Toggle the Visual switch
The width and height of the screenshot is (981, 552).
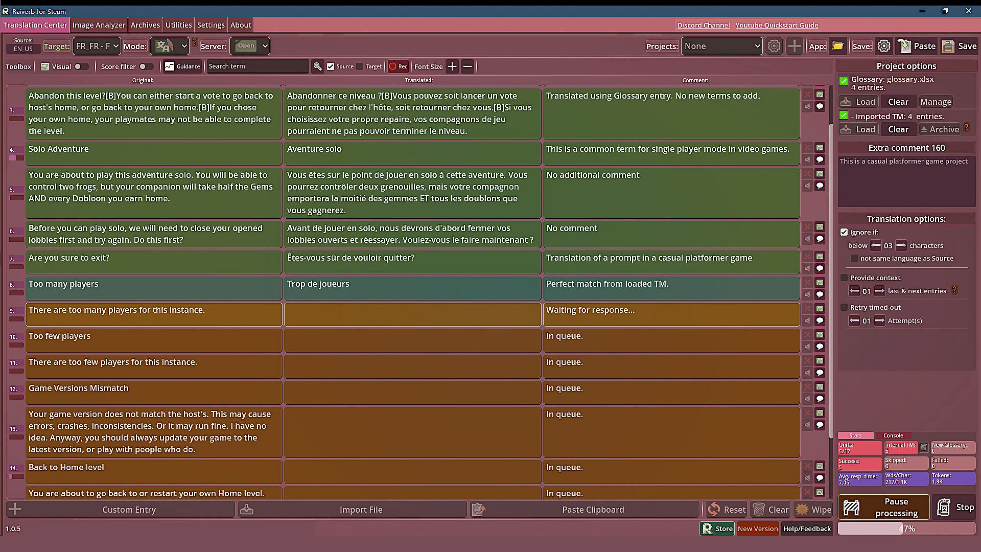click(x=81, y=66)
